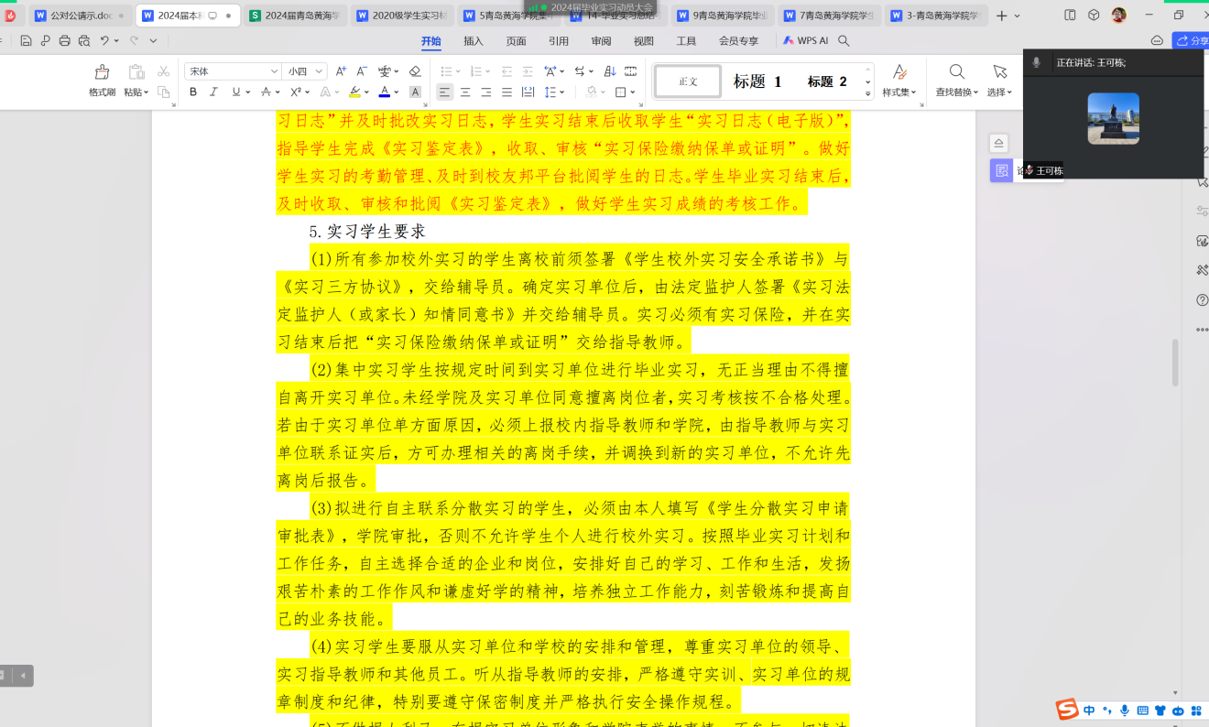This screenshot has height=727, width=1209.
Task: Click the Save icon in quick access toolbar
Action: (26, 40)
